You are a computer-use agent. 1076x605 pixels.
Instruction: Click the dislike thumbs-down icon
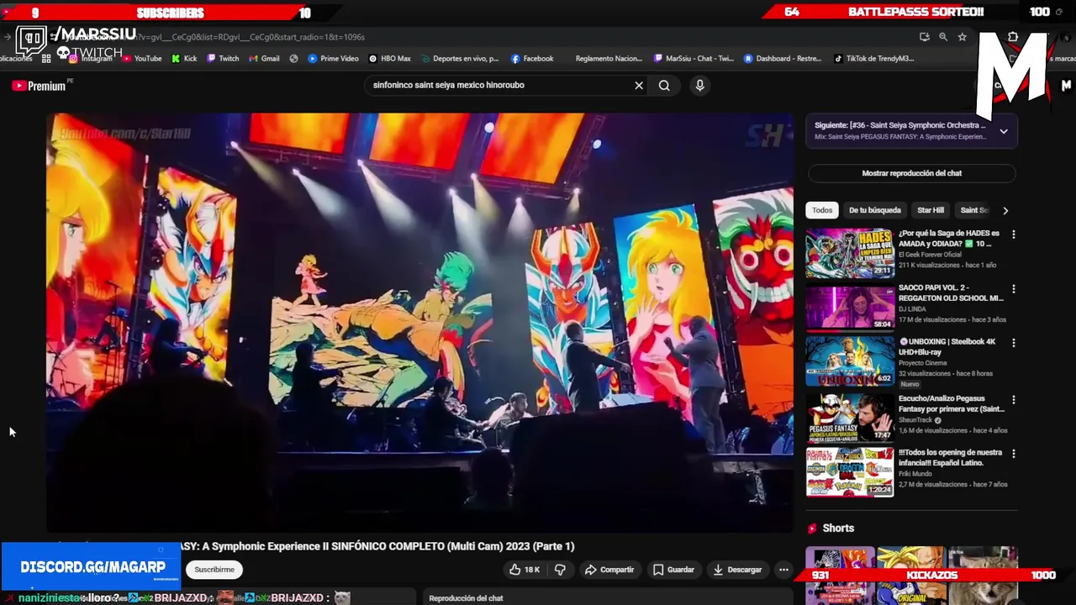pos(560,570)
